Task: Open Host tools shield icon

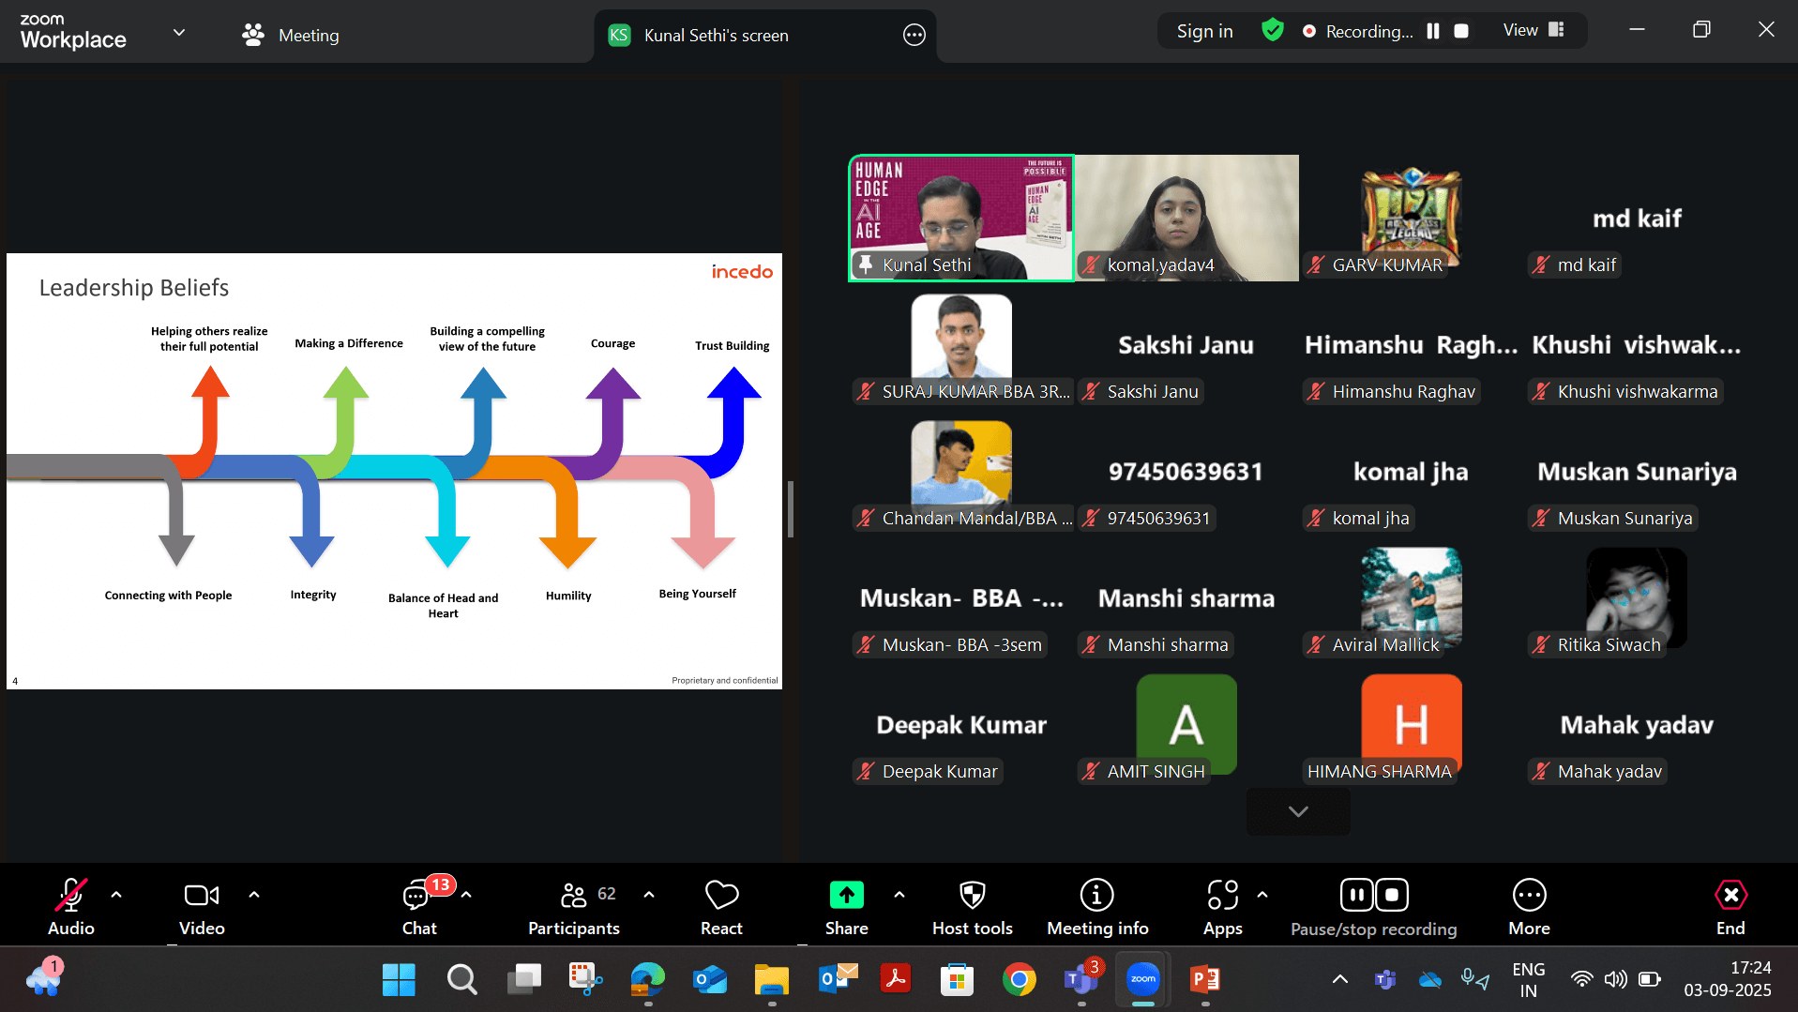Action: (972, 896)
